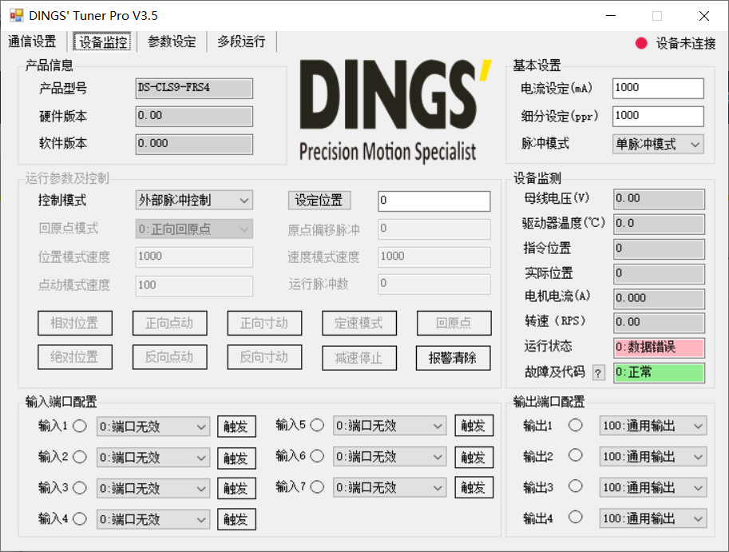Click the 细分设定(ppr) input field

point(658,117)
